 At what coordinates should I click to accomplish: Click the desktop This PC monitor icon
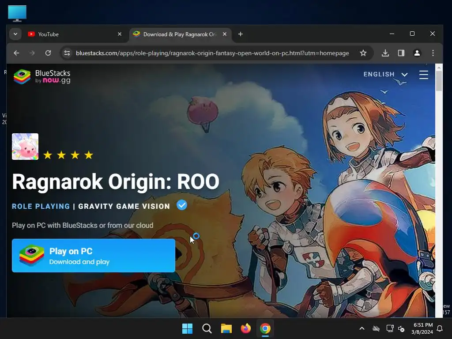coord(17,13)
